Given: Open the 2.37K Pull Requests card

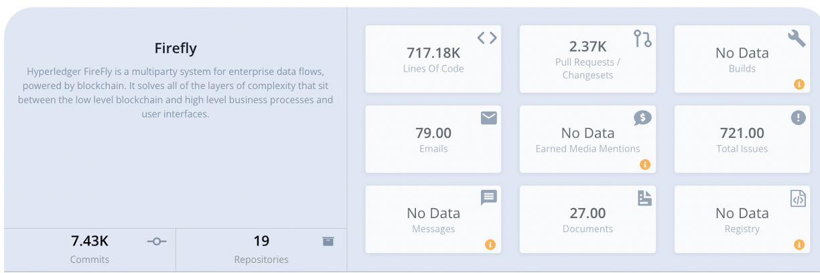Looking at the screenshot, I should pyautogui.click(x=588, y=59).
